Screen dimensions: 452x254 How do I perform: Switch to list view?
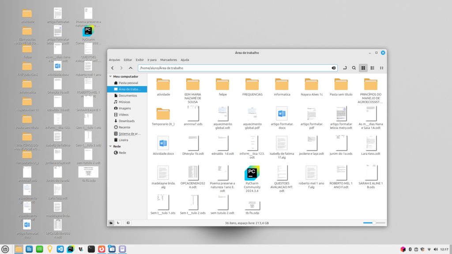click(x=373, y=68)
